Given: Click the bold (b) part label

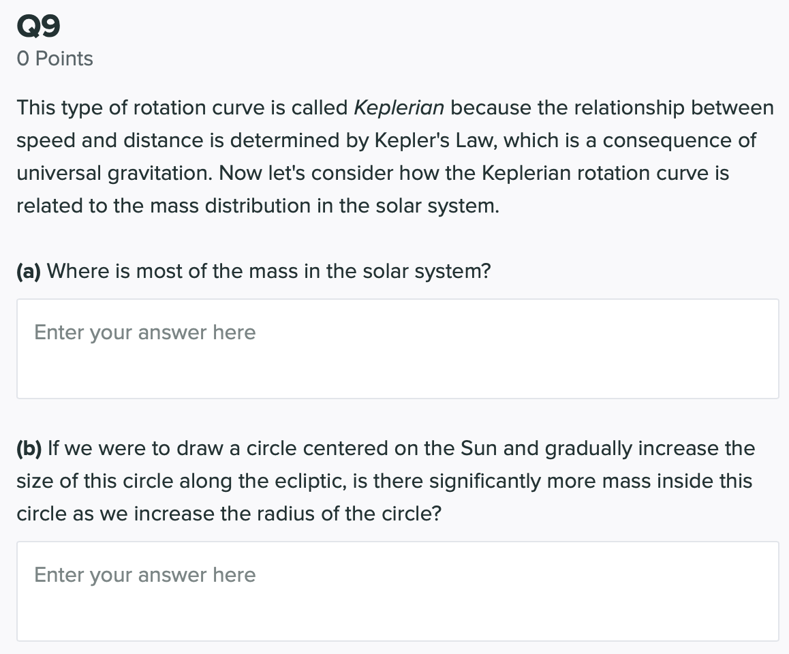Looking at the screenshot, I should pyautogui.click(x=31, y=448).
